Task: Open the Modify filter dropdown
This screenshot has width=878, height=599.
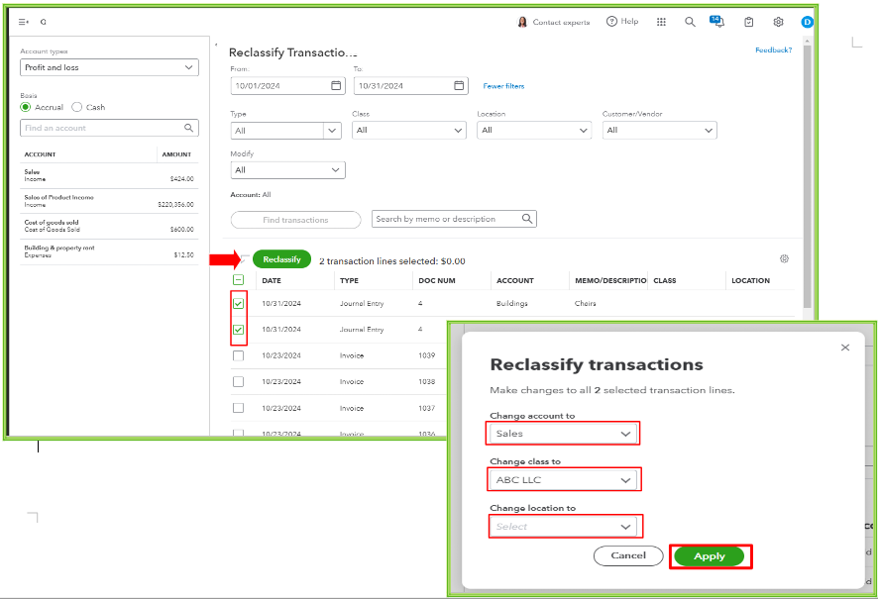Action: [x=286, y=169]
